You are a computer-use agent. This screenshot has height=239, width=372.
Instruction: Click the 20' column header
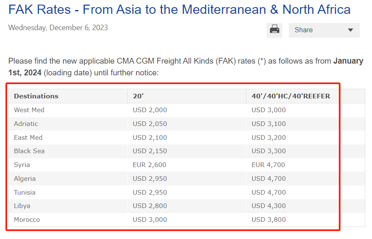pyautogui.click(x=138, y=96)
